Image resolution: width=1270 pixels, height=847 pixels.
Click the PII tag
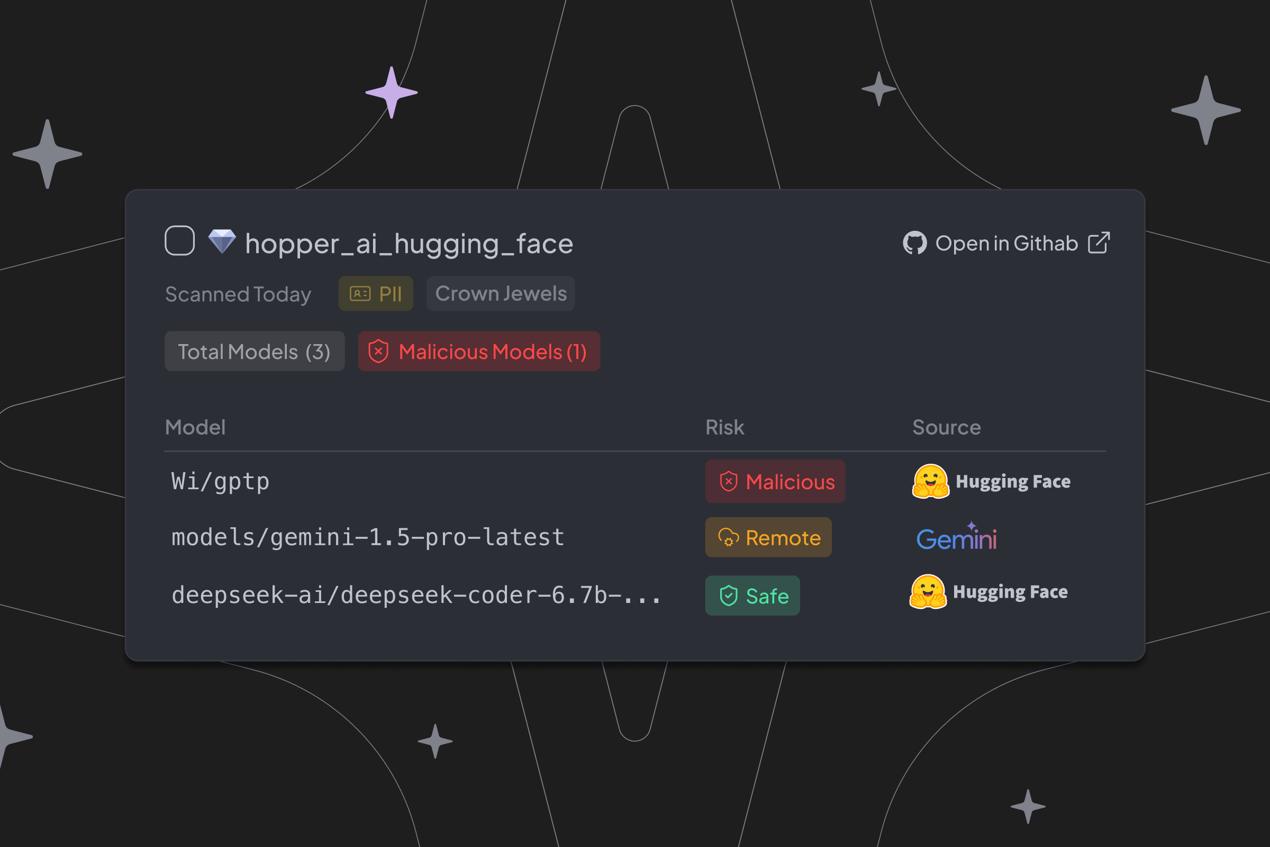(376, 293)
